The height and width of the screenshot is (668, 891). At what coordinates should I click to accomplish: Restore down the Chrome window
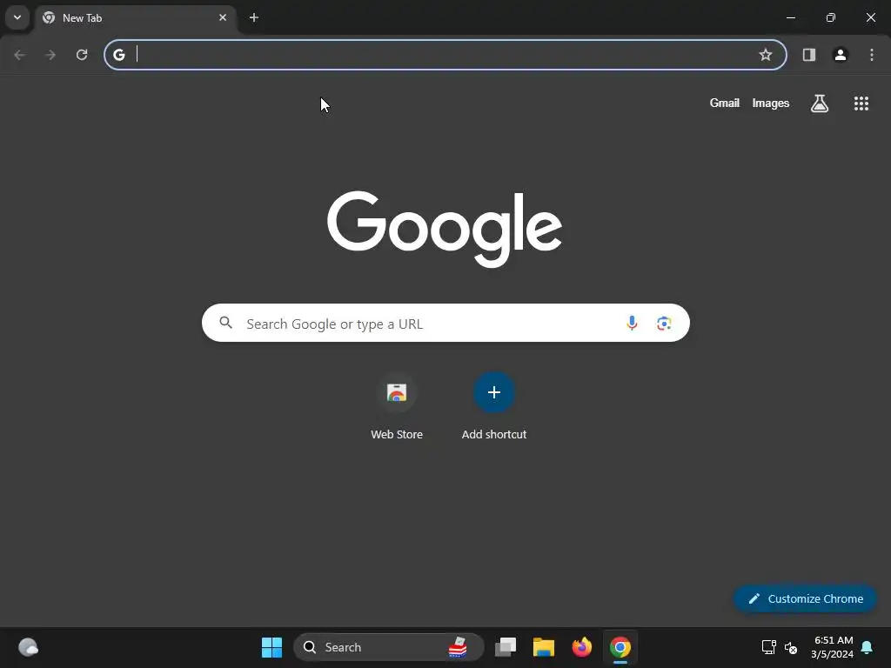click(830, 17)
